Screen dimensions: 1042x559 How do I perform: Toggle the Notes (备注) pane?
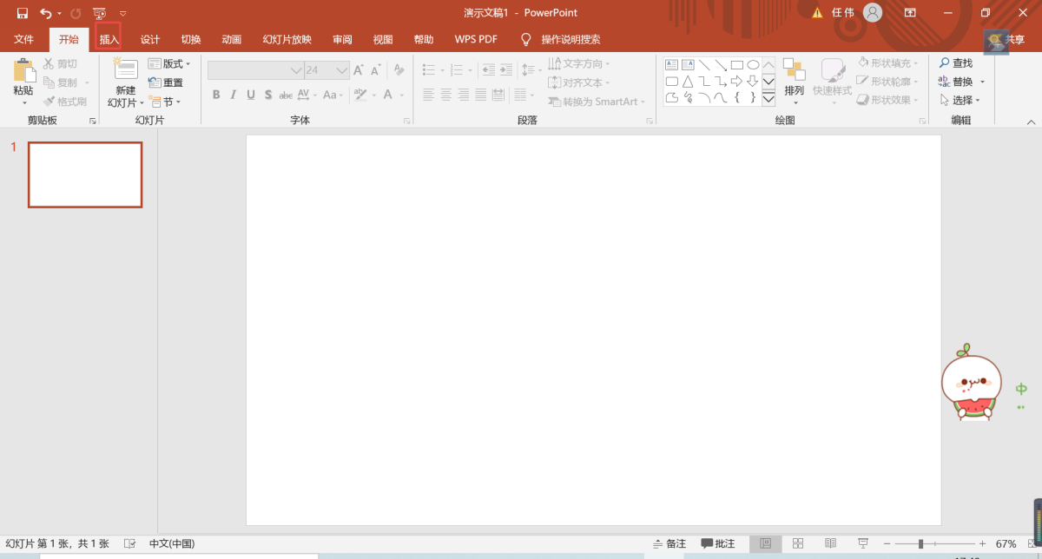669,543
